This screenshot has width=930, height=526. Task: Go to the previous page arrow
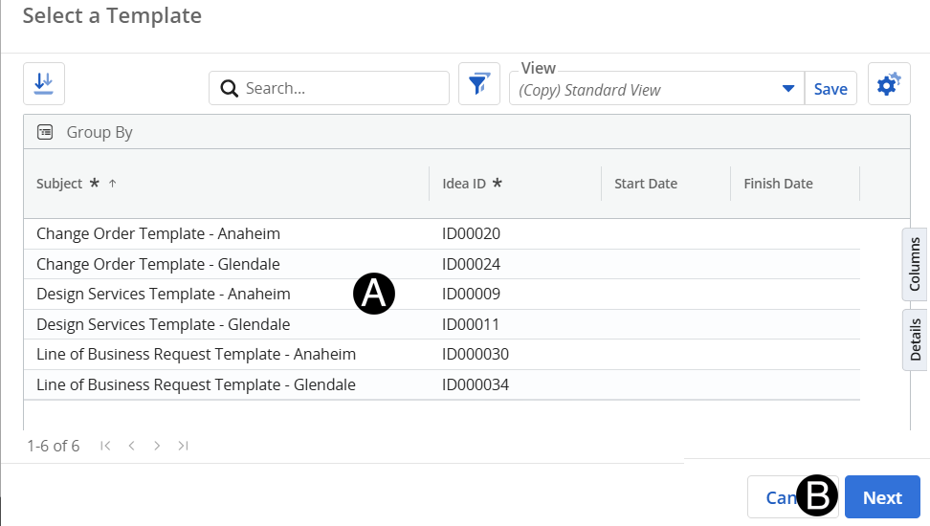(x=132, y=446)
